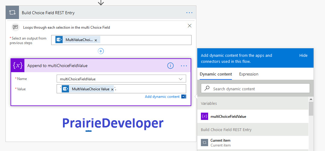Open the Name dropdown showing multiChoiceFieldValue
The image size is (325, 151).
pos(121,79)
